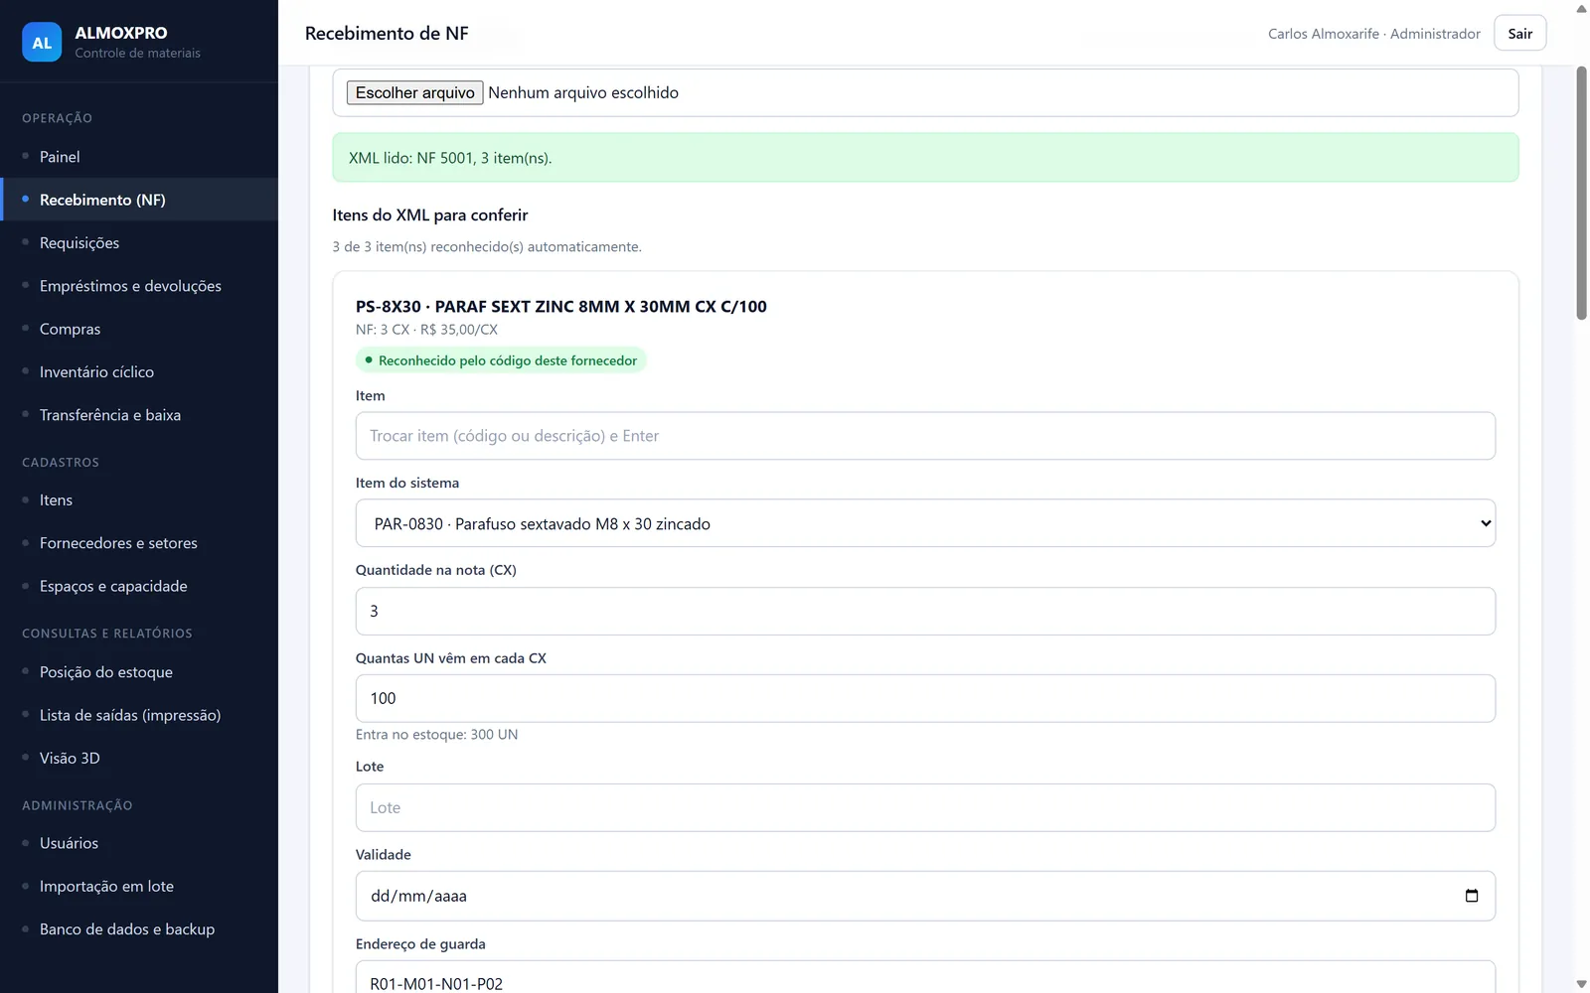Click 'PS-8X30 · PARAF SEXT ZINC' heading
The image size is (1590, 993).
[x=561, y=307]
